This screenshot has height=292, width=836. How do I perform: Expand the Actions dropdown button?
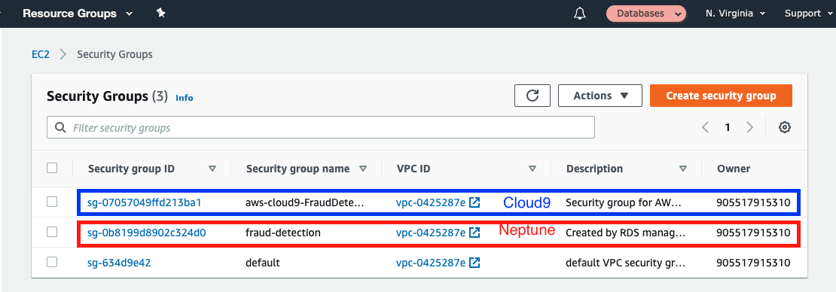(x=600, y=96)
